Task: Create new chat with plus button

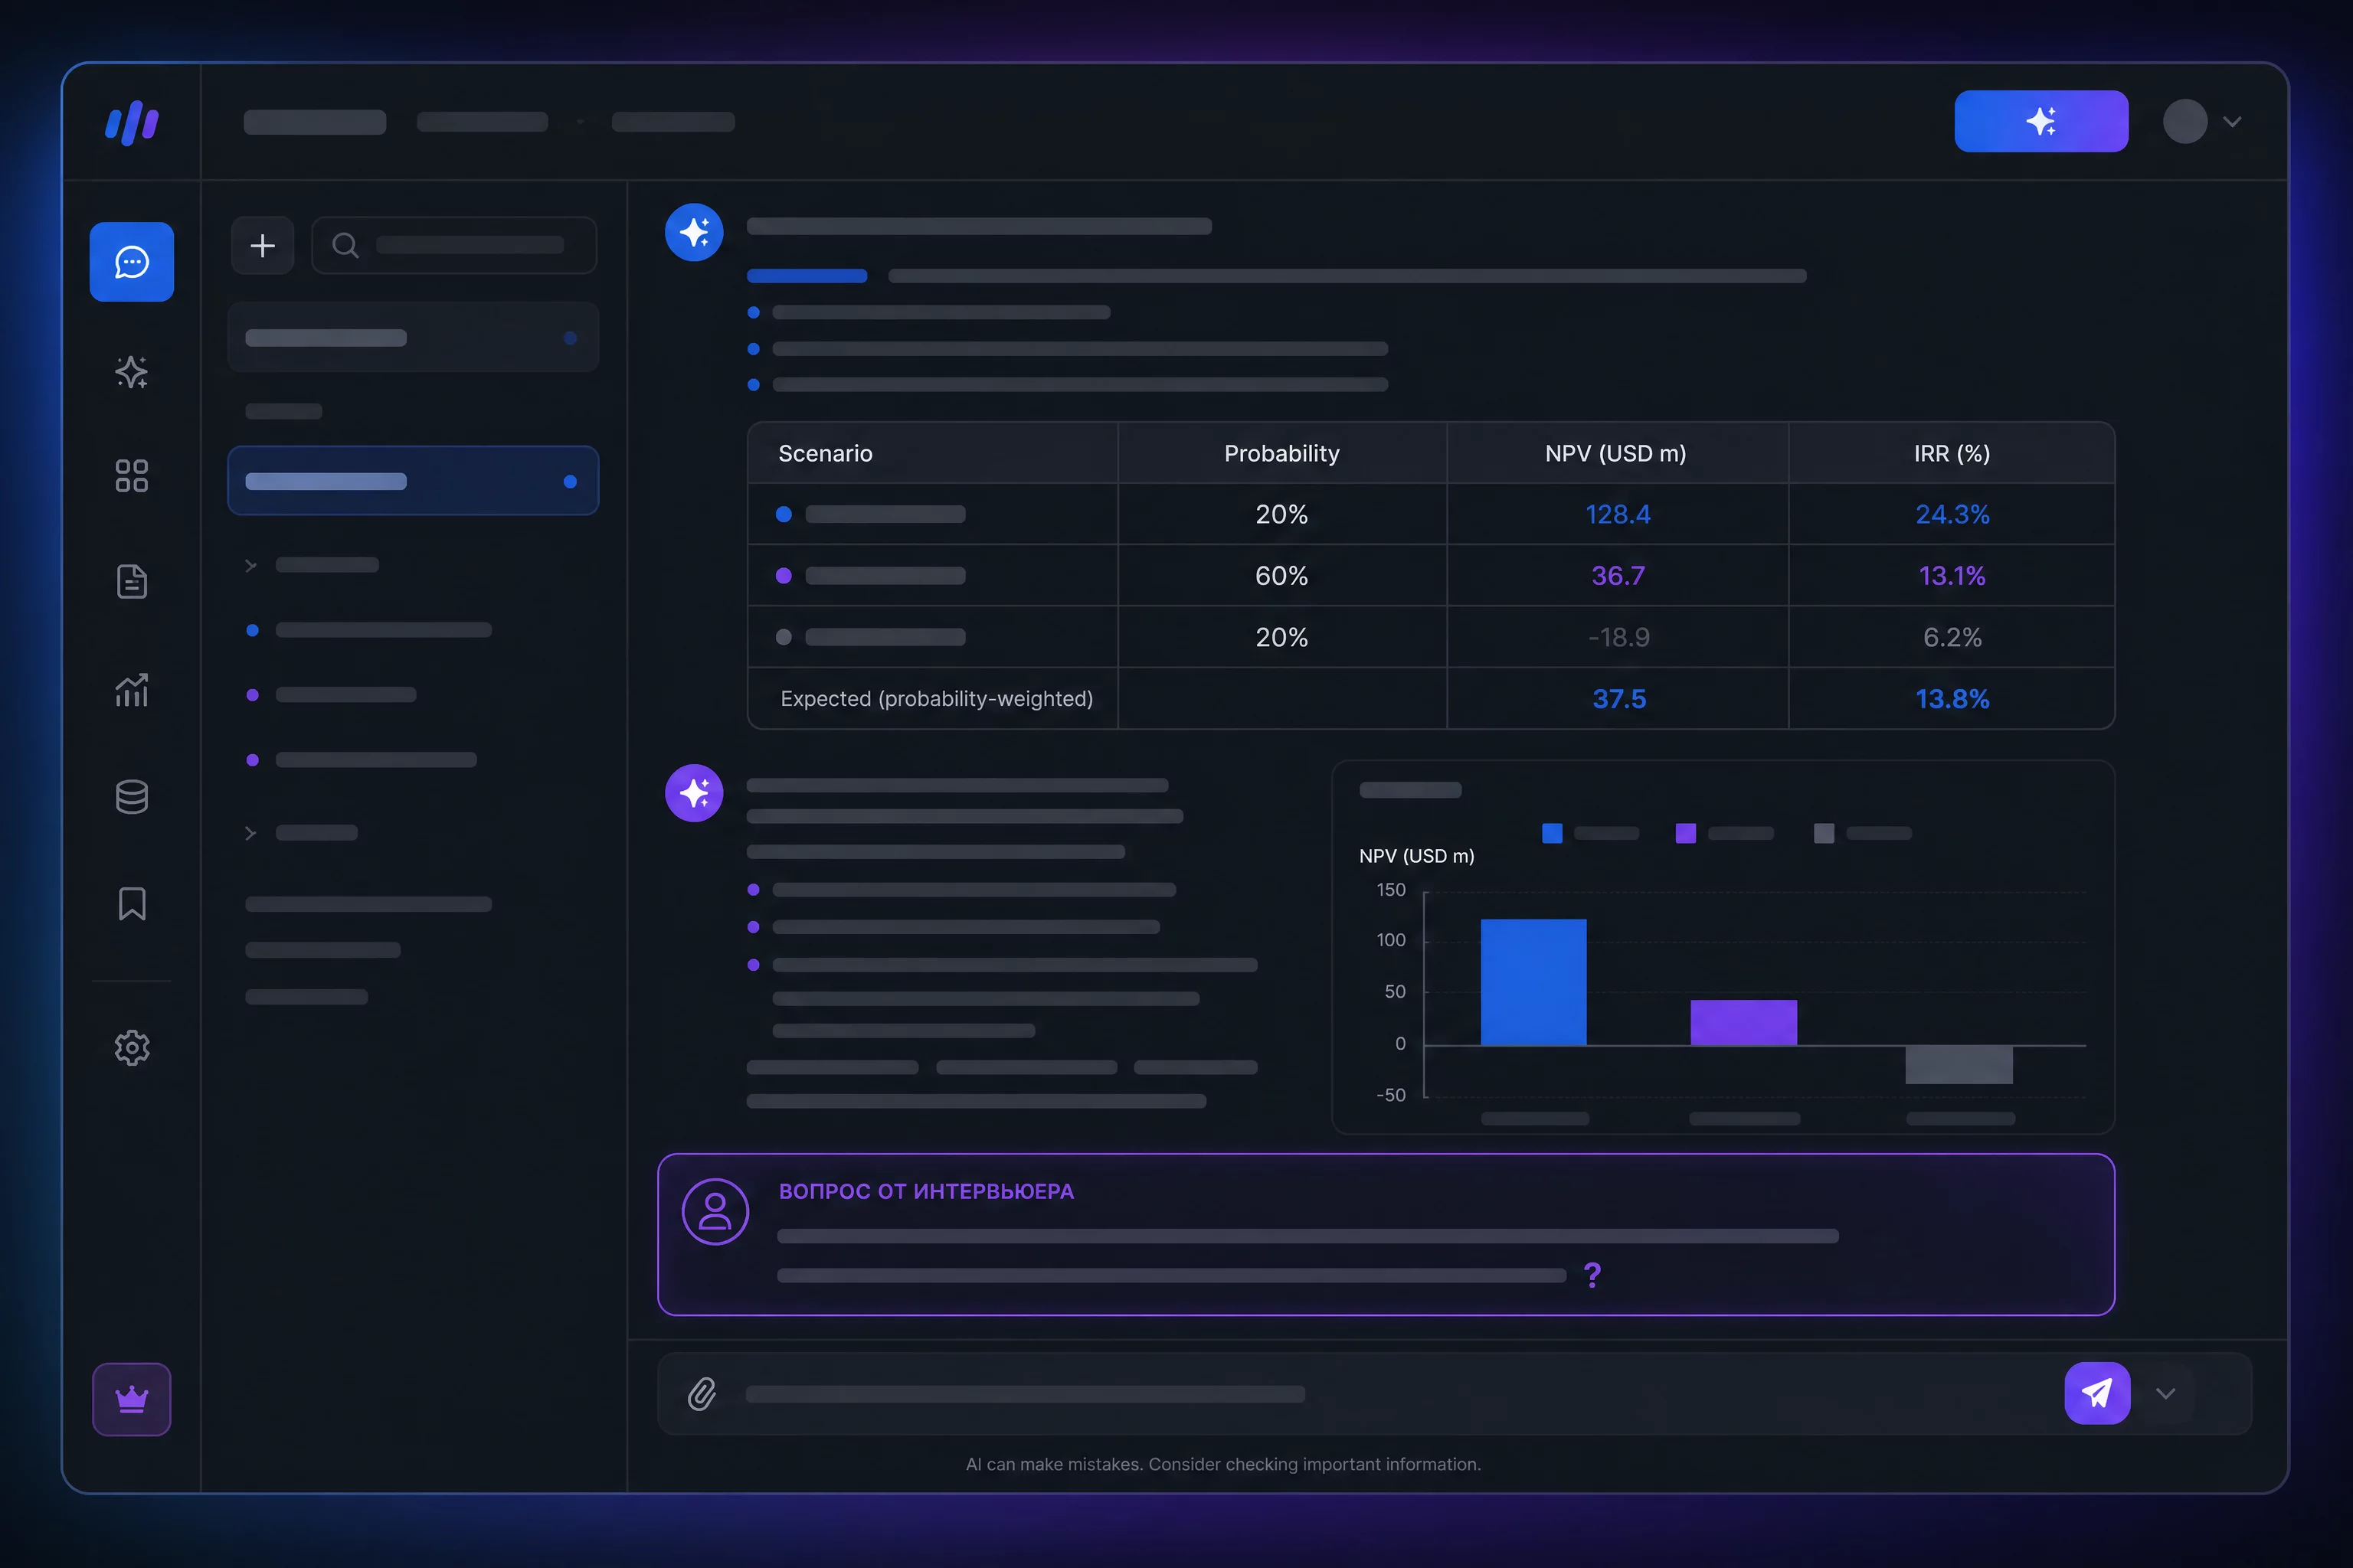Action: point(262,246)
